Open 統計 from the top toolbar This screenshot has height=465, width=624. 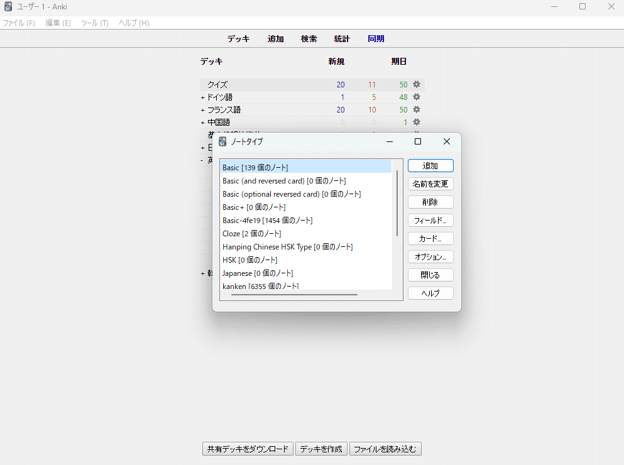tap(342, 38)
